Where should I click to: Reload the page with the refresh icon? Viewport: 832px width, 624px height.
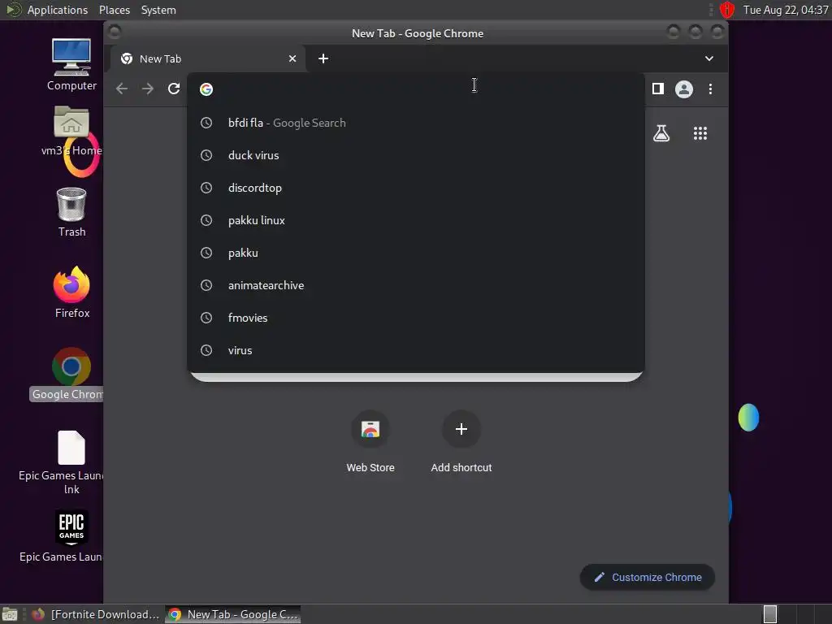[x=174, y=89]
